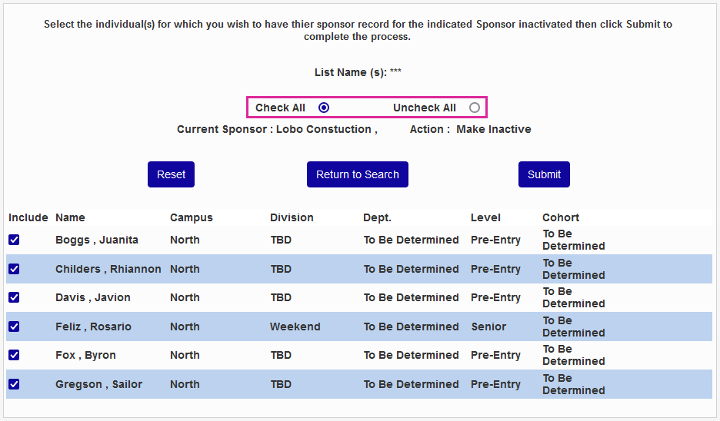Uncheck Include box for Boggs, Juanita
This screenshot has height=421, width=720.
click(x=14, y=240)
